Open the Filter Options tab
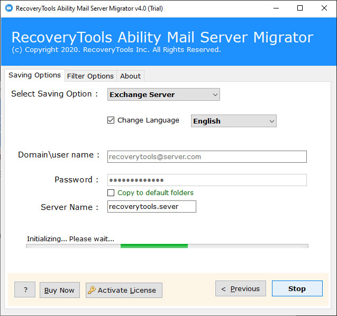 point(90,76)
